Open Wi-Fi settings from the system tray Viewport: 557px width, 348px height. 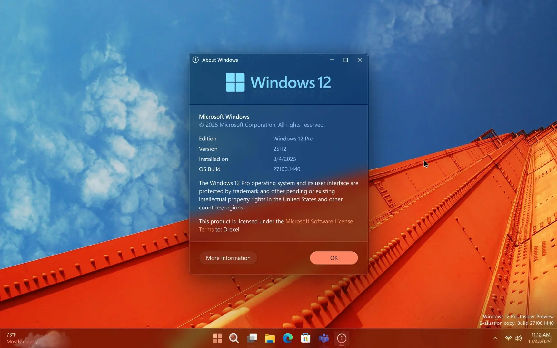tap(508, 338)
